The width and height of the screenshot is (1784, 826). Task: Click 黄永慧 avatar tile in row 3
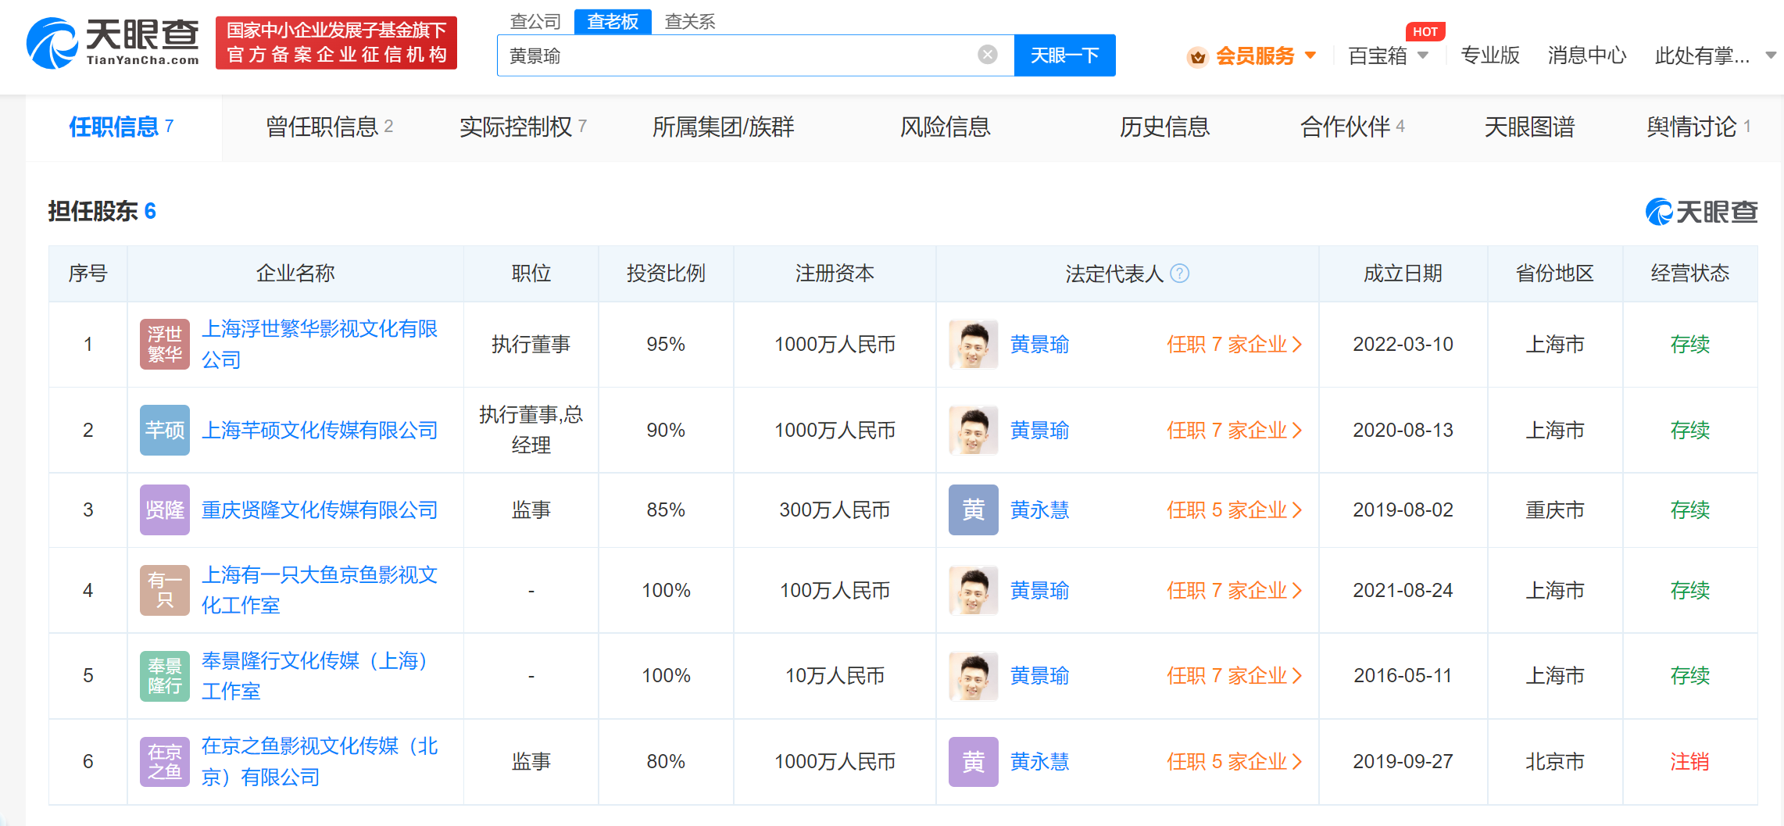[x=974, y=510]
